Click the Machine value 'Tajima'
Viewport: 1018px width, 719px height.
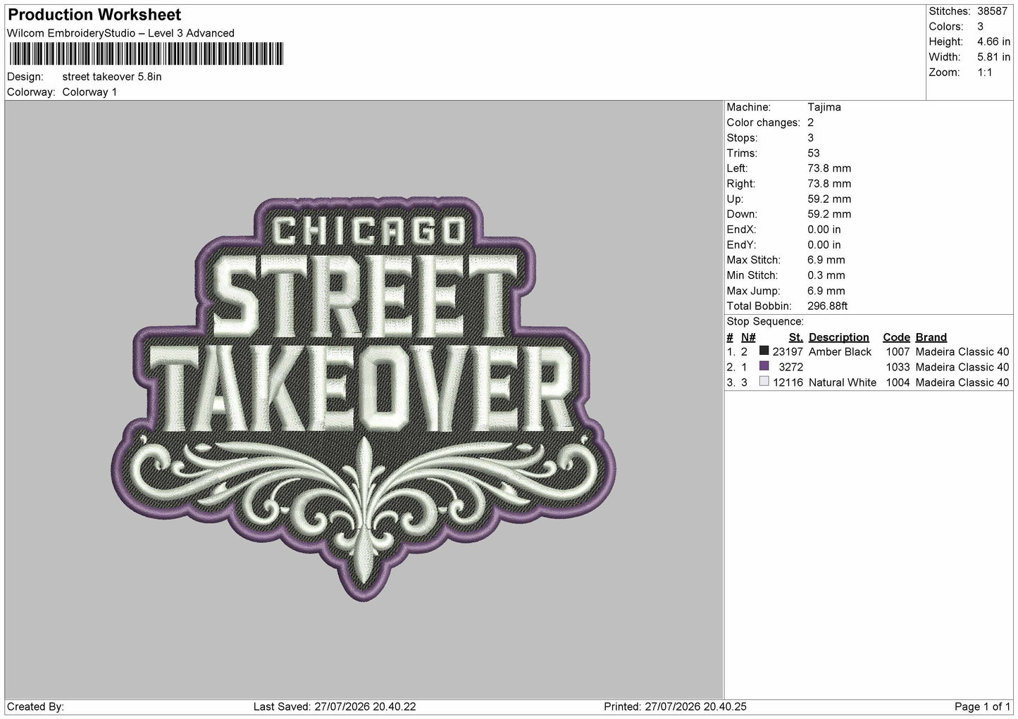(x=824, y=108)
